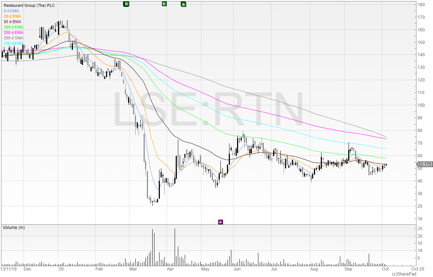Click the 15 volume axis value
This screenshot has width=433, height=277.
tap(420, 243)
